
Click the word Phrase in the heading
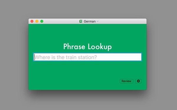(74, 46)
